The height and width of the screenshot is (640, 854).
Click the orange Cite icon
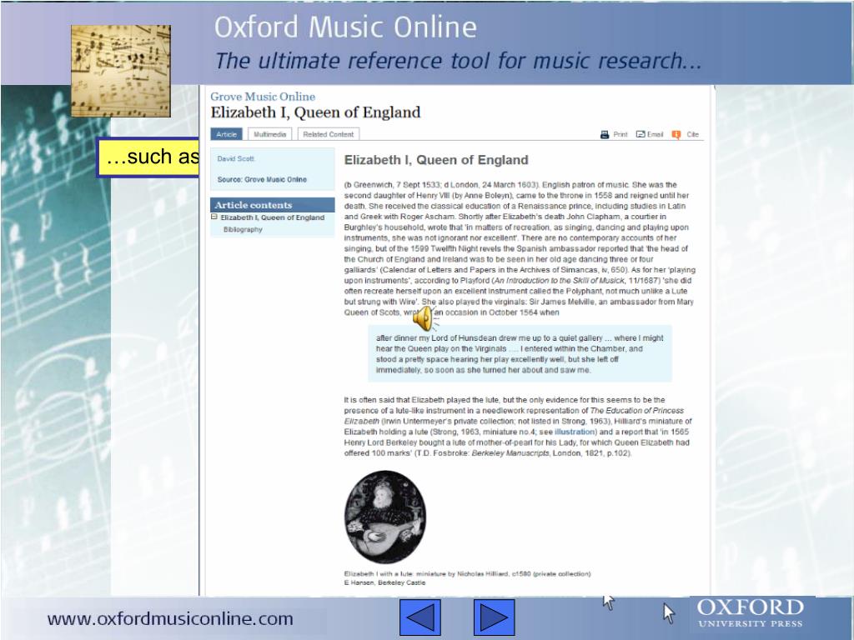tap(676, 134)
